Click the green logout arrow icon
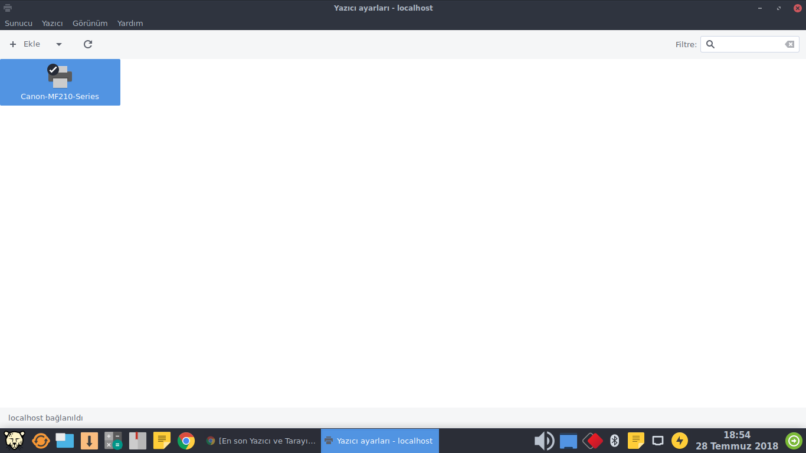806x453 pixels. click(794, 441)
